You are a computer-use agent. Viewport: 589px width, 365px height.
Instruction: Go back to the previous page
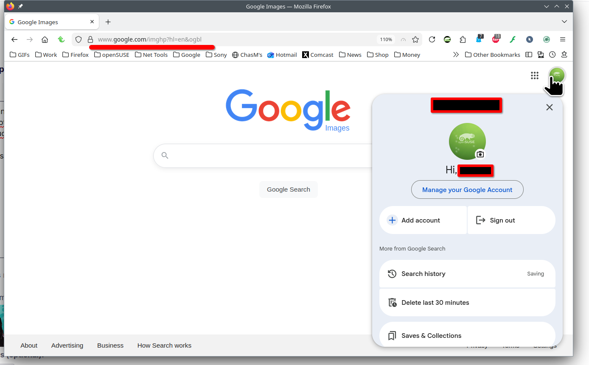click(x=14, y=39)
